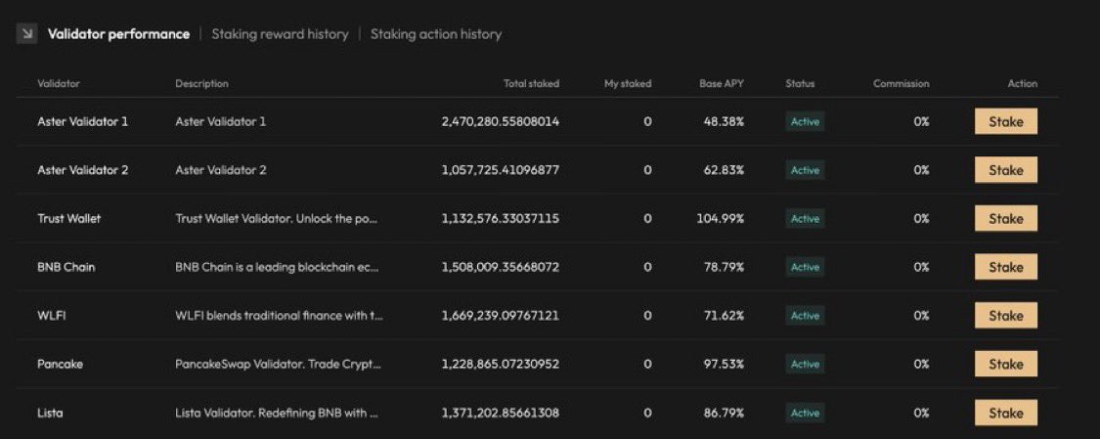This screenshot has width=1100, height=439.
Task: Click total staked value 2,470,280.55808014
Action: click(x=501, y=121)
